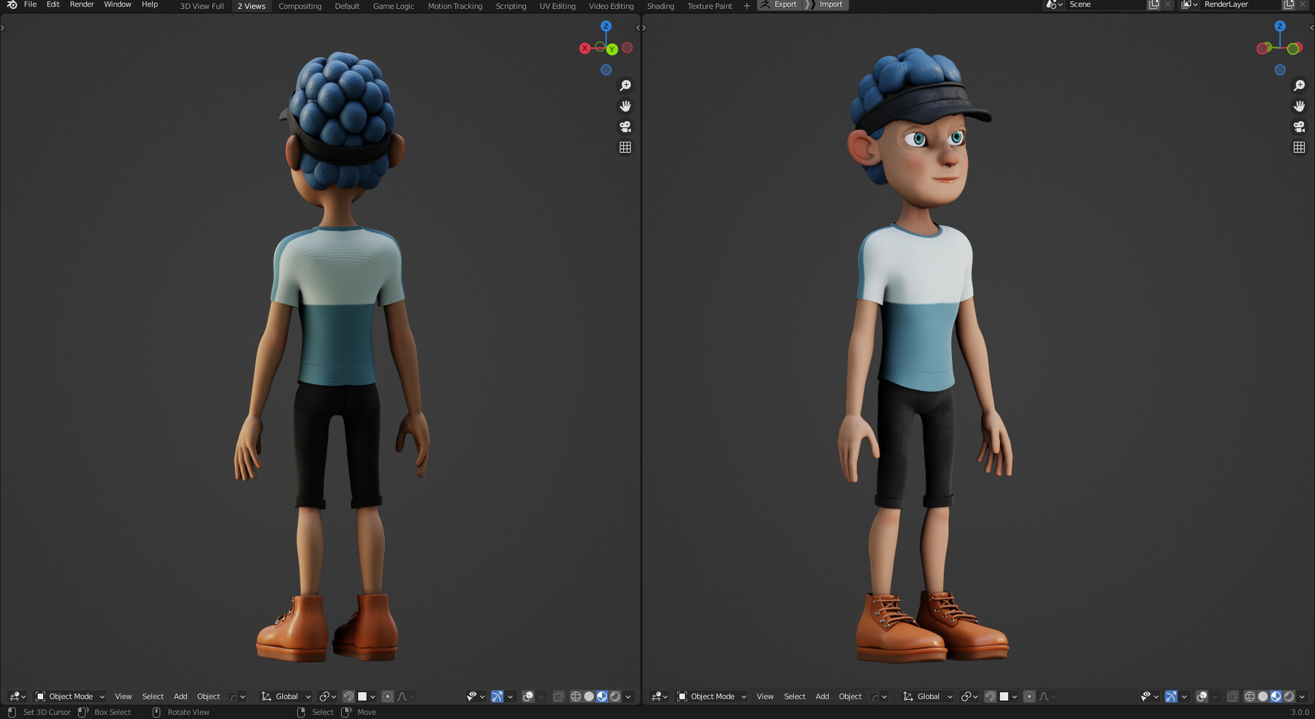The height and width of the screenshot is (719, 1315).
Task: Open view layer browse icon in top bar
Action: (x=1189, y=4)
